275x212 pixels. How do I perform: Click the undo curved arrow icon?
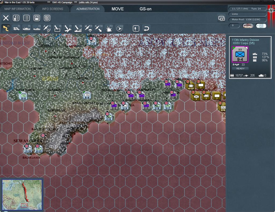[x=146, y=29]
